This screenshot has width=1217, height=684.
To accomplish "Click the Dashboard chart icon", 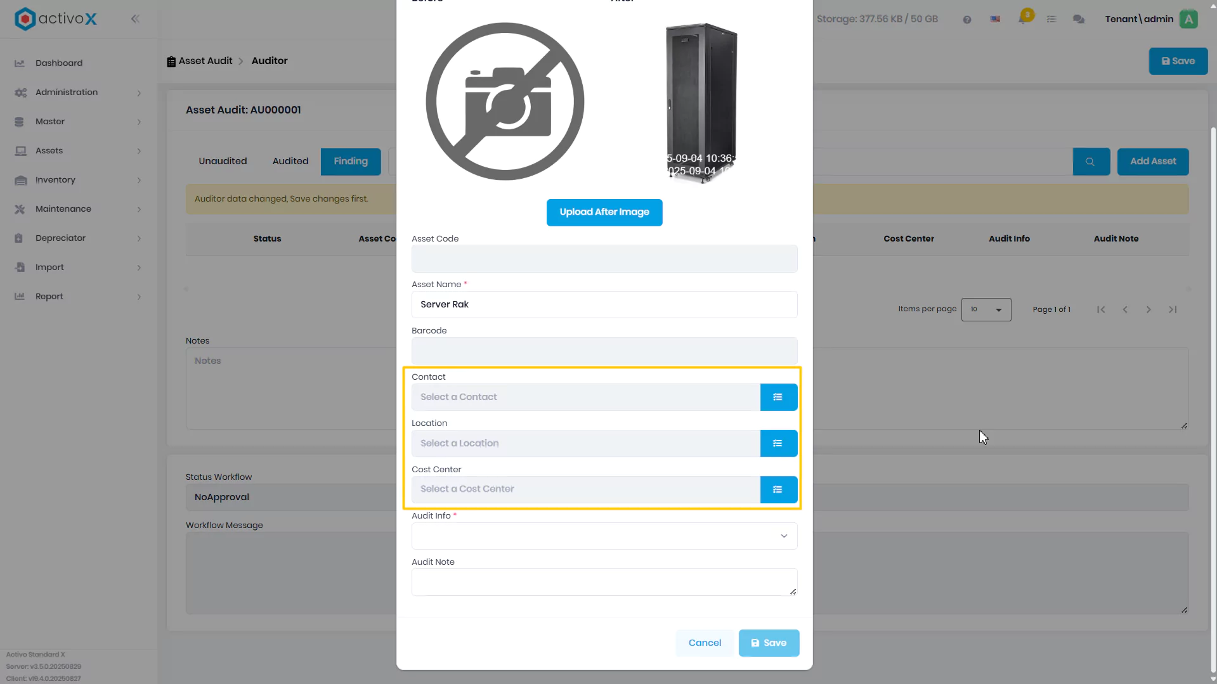I will pos(20,63).
